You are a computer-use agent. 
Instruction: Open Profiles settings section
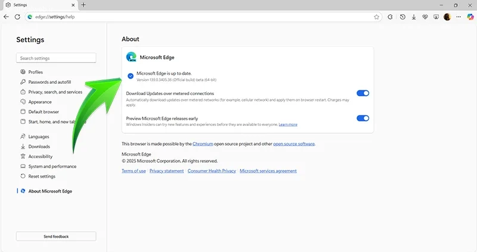point(35,72)
